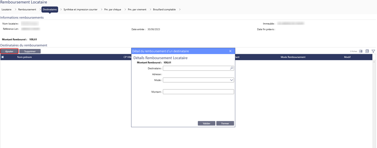Select the Destinataires step

coord(50,10)
